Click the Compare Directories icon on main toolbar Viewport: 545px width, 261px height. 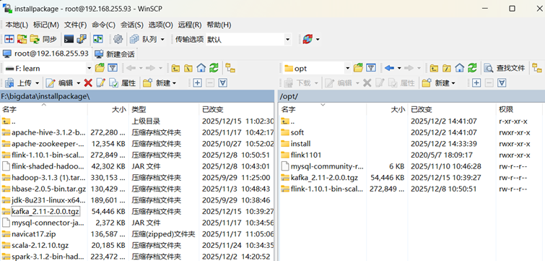(9, 39)
